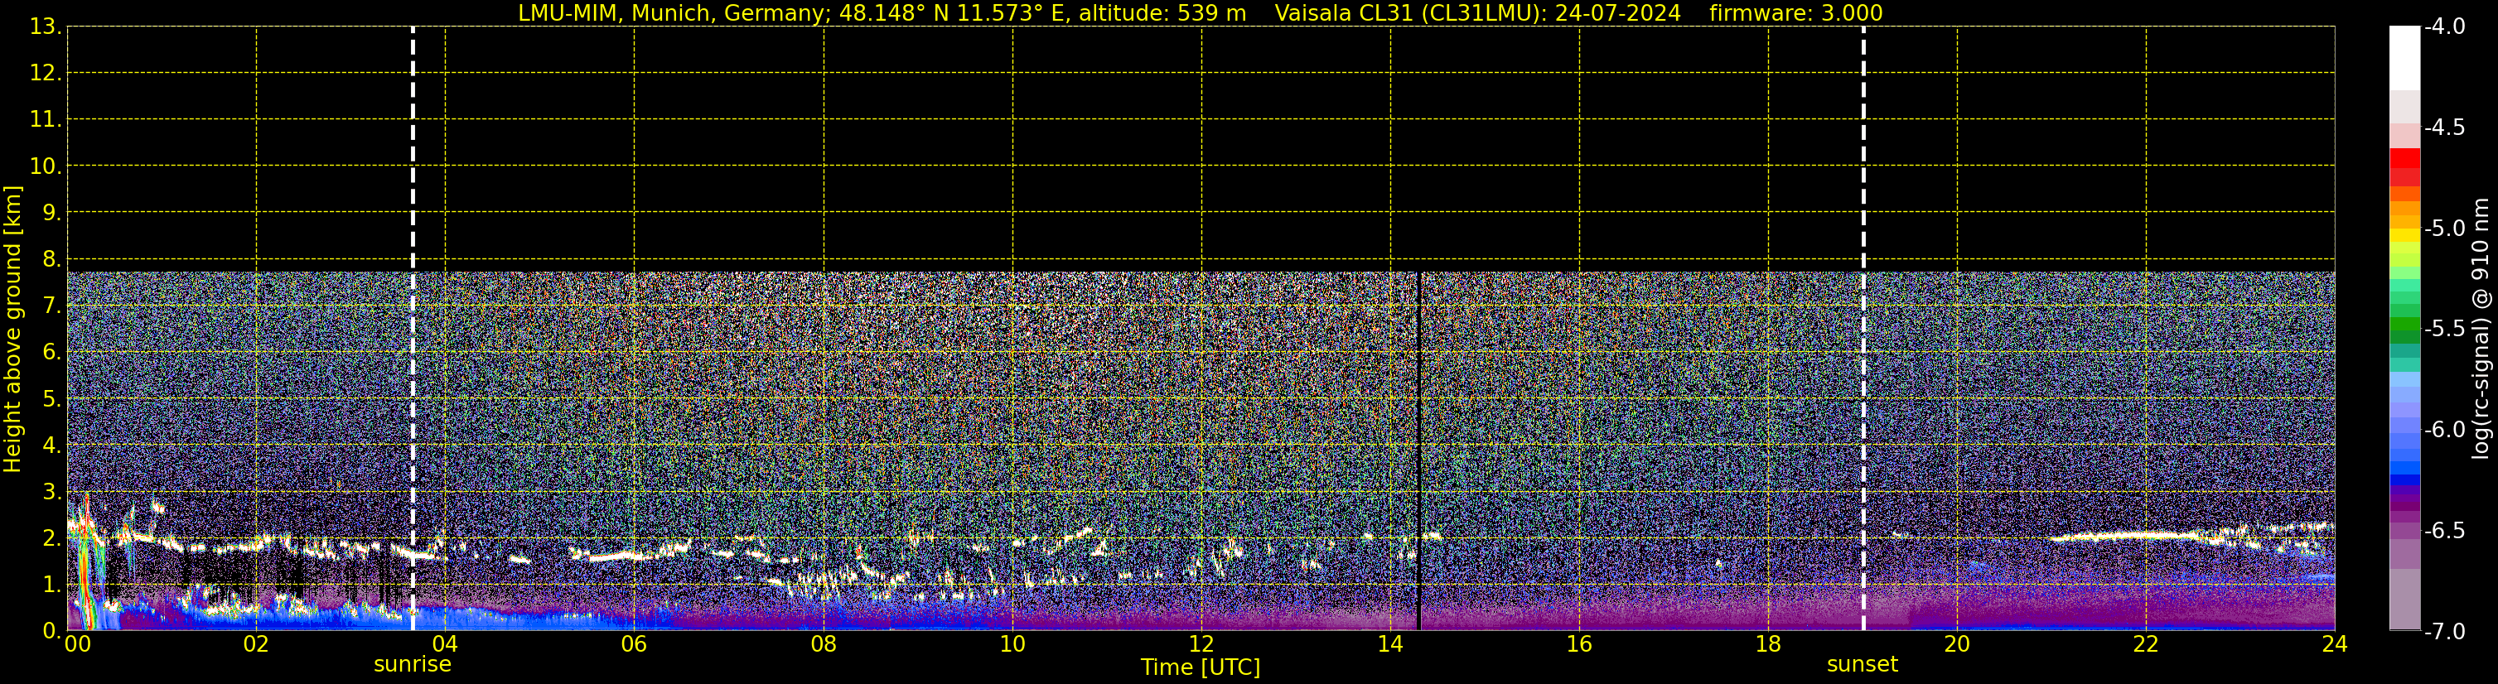Click the dark blue segment of the colorbar
This screenshot has height=684, width=2498.
(2405, 479)
